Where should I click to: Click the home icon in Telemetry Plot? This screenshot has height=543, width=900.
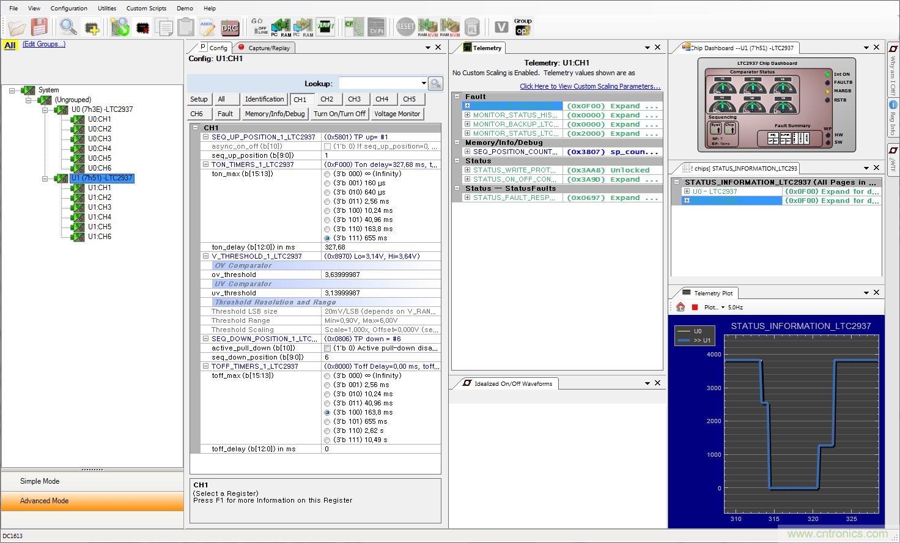(681, 307)
